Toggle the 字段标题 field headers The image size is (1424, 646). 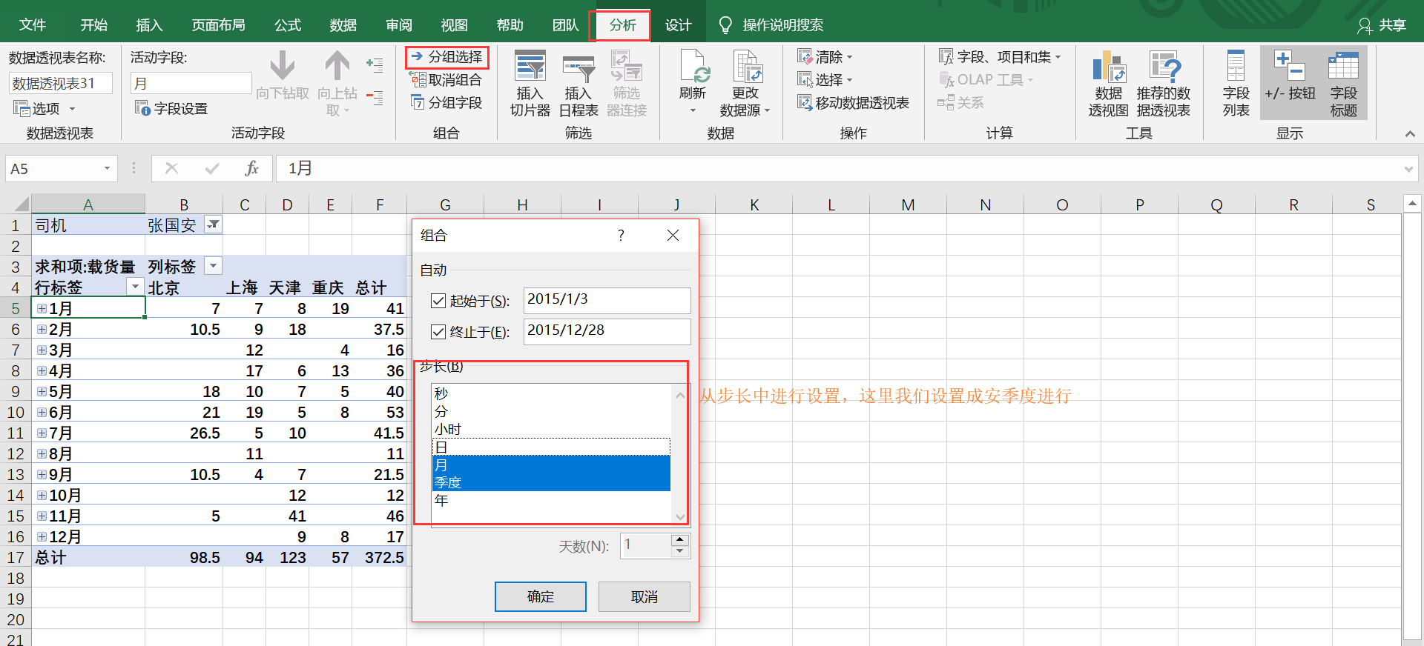click(x=1343, y=84)
